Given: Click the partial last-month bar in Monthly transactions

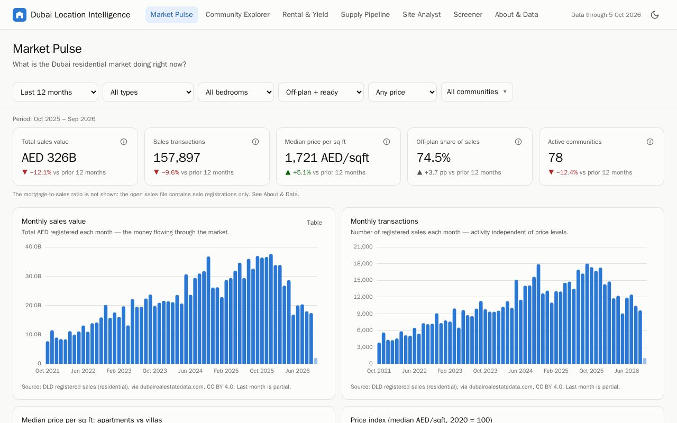Looking at the screenshot, I should (645, 361).
